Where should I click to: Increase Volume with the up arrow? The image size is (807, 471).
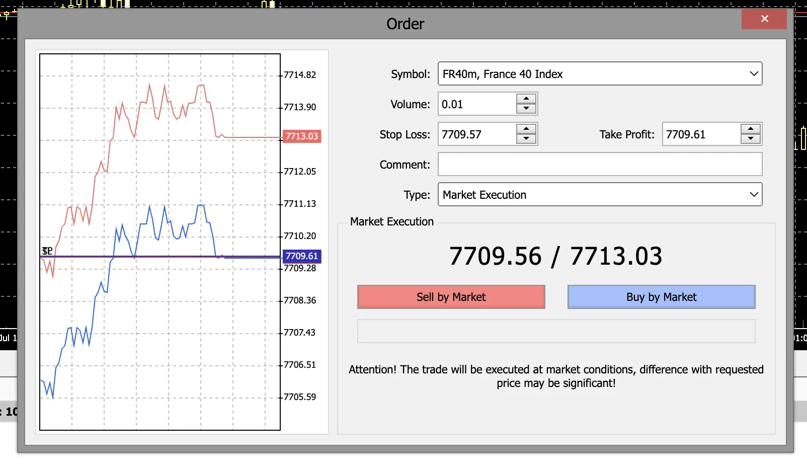point(526,99)
